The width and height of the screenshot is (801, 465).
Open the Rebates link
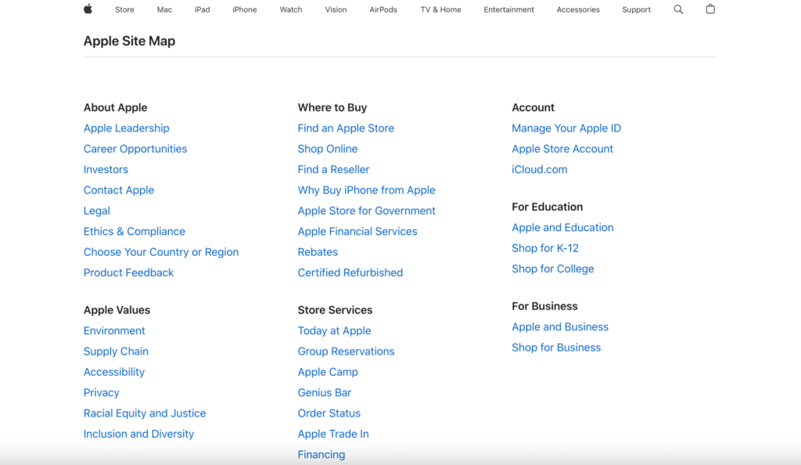click(x=318, y=252)
